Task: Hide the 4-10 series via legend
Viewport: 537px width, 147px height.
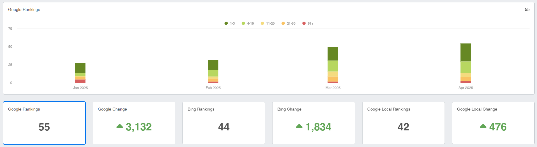Action: (248, 23)
